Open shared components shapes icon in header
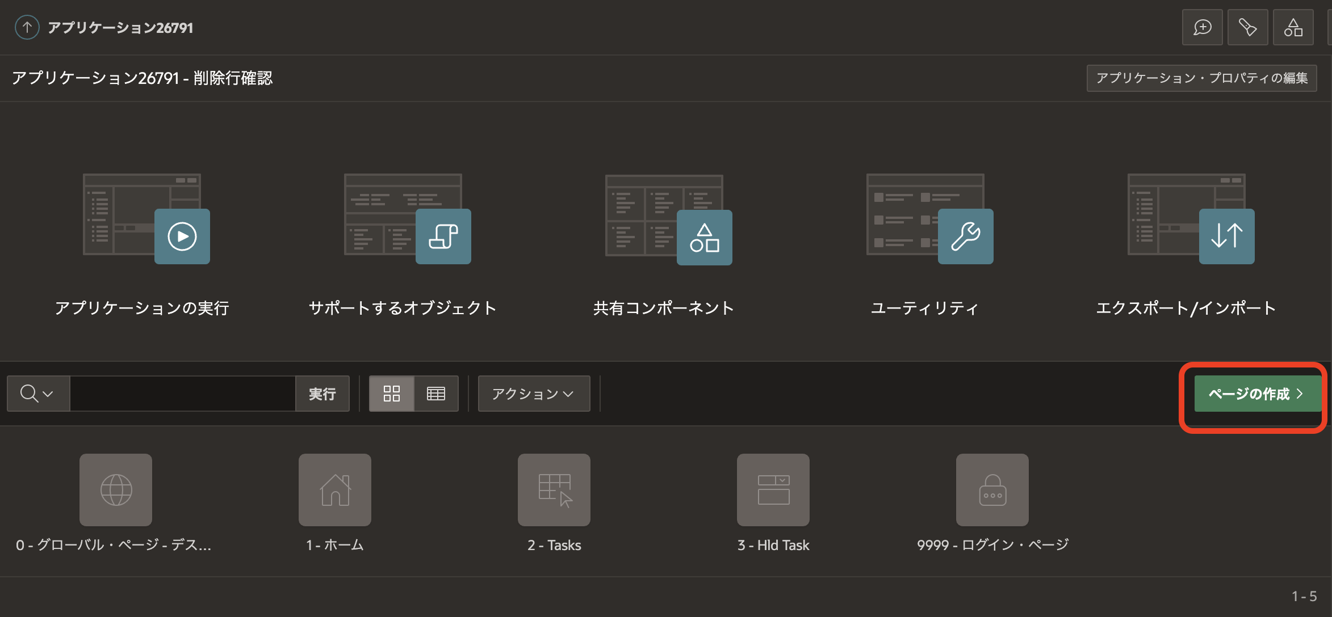This screenshot has height=617, width=1332. pyautogui.click(x=1293, y=27)
